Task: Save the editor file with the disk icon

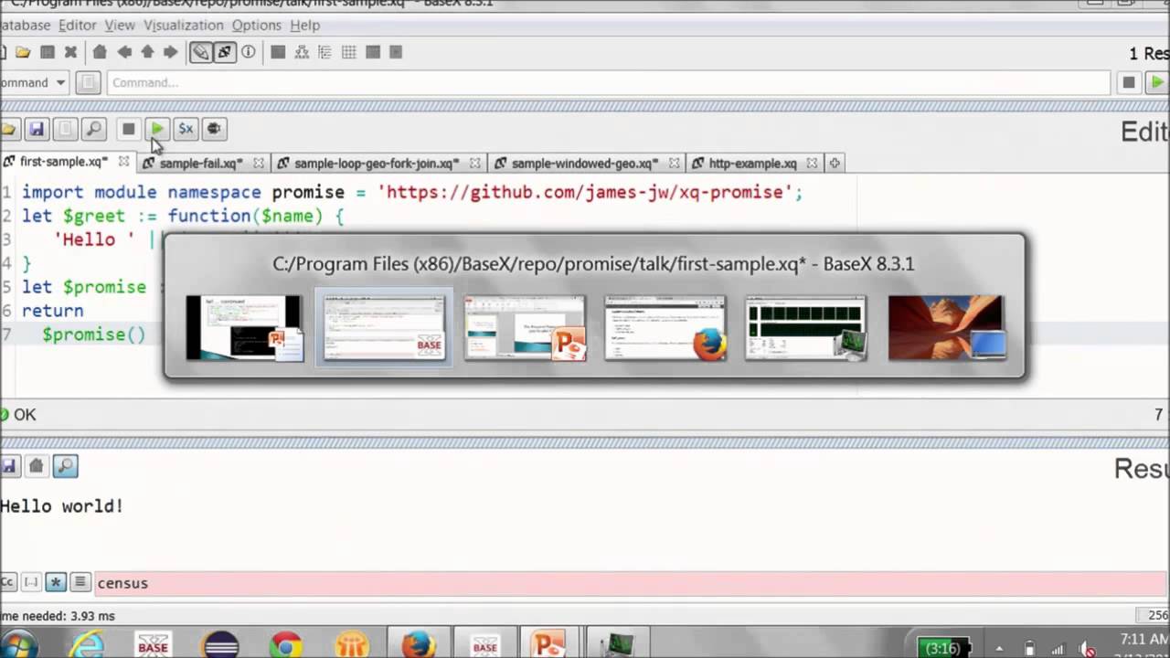Action: 37,129
